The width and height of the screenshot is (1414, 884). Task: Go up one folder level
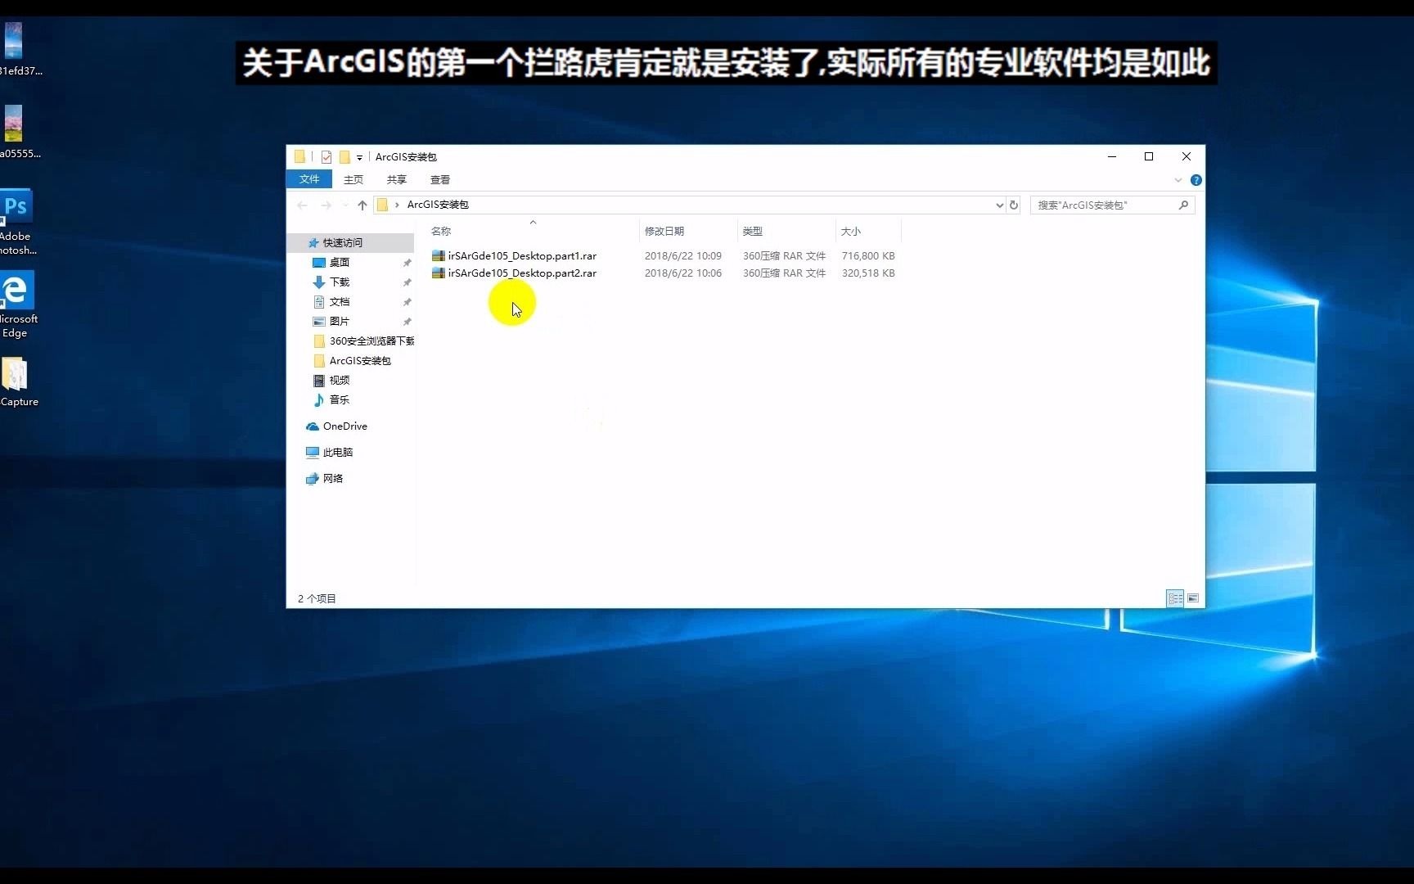point(363,205)
